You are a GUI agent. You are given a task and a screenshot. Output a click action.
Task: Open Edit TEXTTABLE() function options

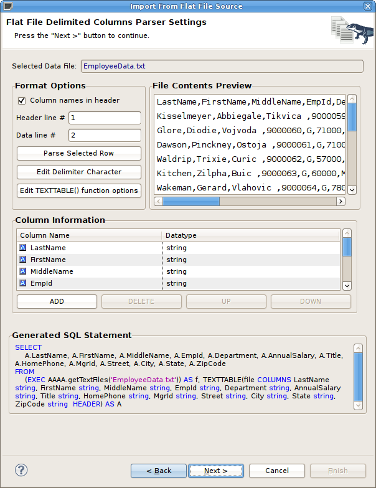[78, 190]
